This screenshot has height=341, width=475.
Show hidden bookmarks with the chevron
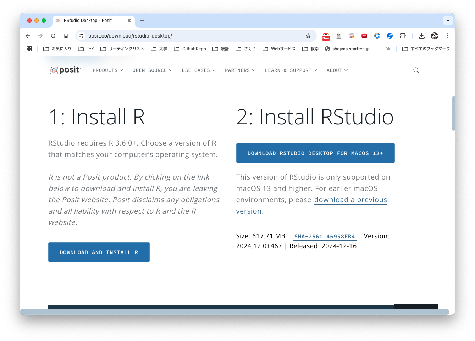[x=388, y=49]
